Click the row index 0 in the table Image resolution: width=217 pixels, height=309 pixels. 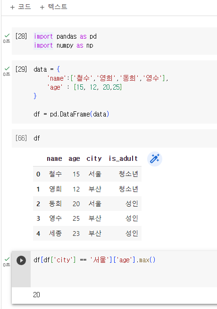[x=38, y=174]
